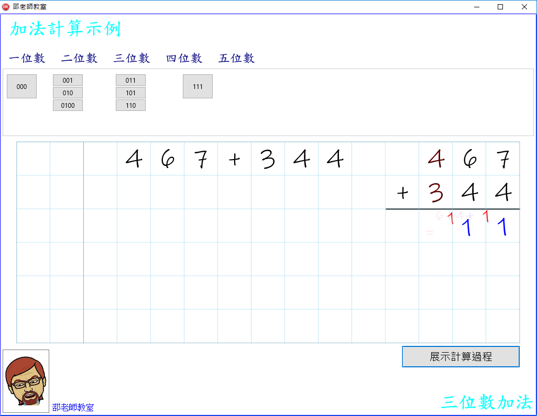Select the 三位數 tab
The height and width of the screenshot is (416, 537).
pyautogui.click(x=132, y=58)
